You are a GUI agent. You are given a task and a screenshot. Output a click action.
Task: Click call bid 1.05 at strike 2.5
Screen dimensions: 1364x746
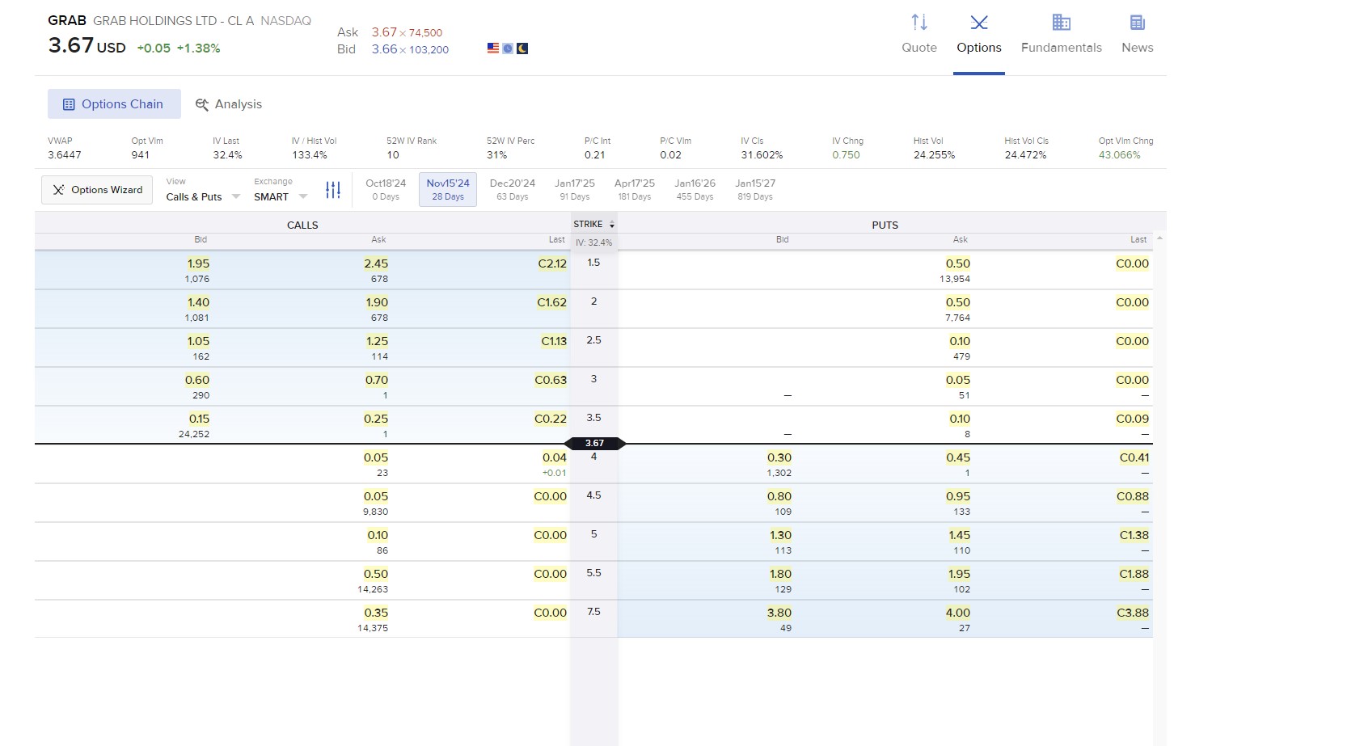(x=198, y=341)
